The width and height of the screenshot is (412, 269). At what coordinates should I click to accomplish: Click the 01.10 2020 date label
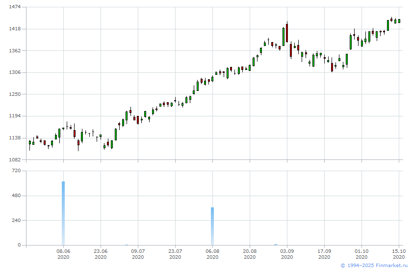coord(361,254)
